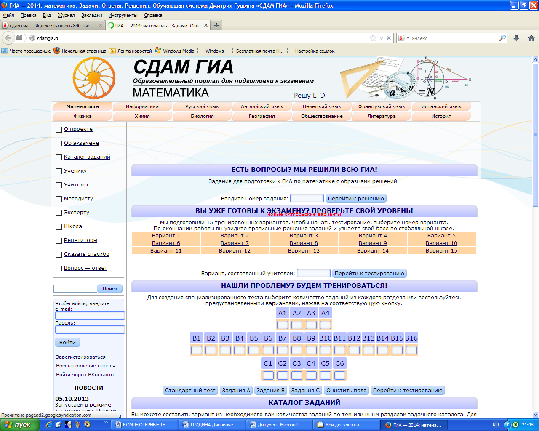Viewport: 539px width, 431px height.
Task: Switch to 'Документ Microsoft ...' taskbar window
Action: (x=278, y=425)
